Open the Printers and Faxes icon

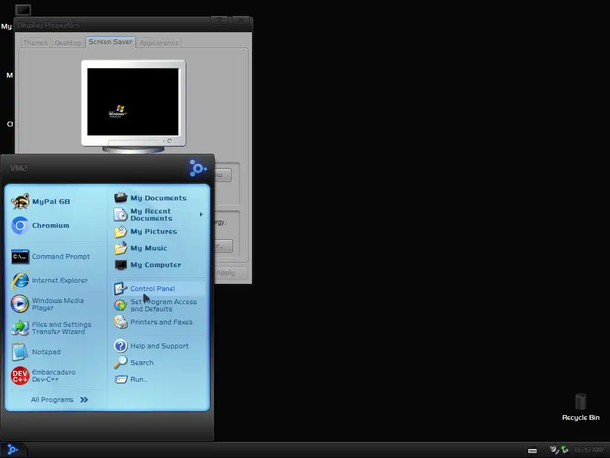(120, 322)
